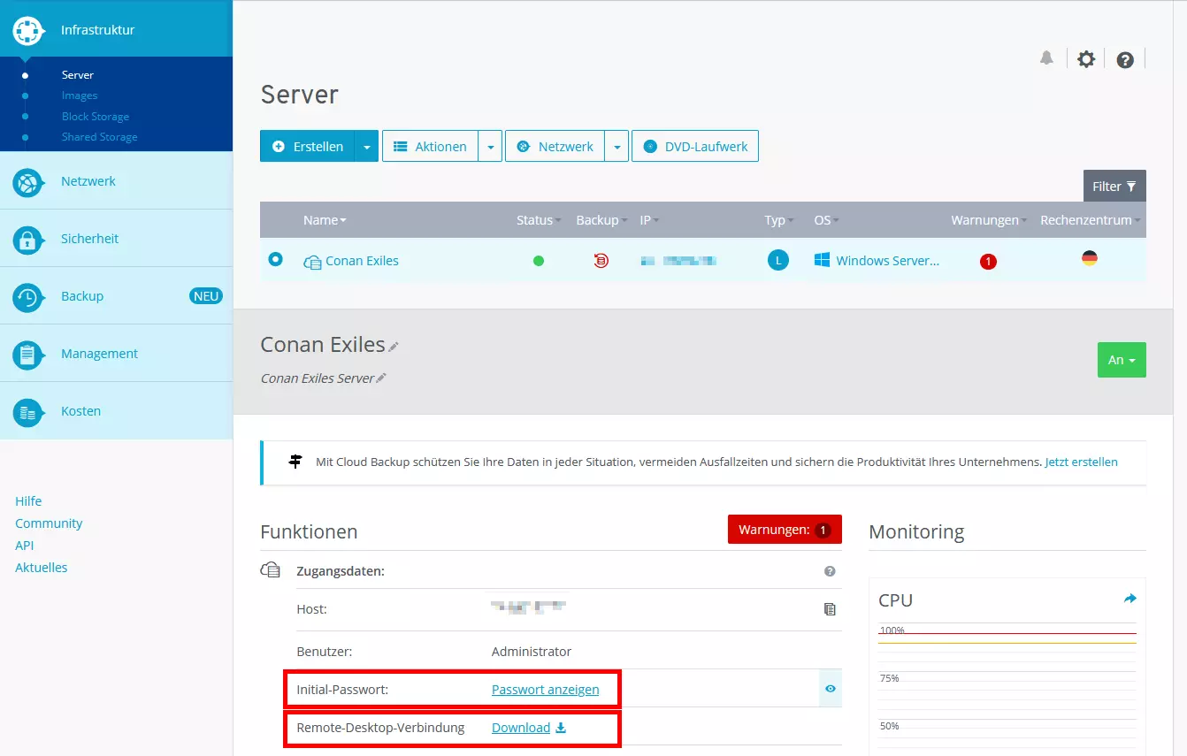Click the Passwort anzeigen link

pos(545,690)
